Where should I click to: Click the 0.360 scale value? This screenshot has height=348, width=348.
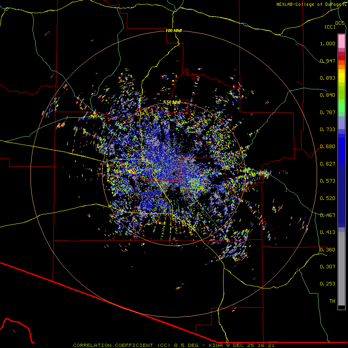coord(328,250)
